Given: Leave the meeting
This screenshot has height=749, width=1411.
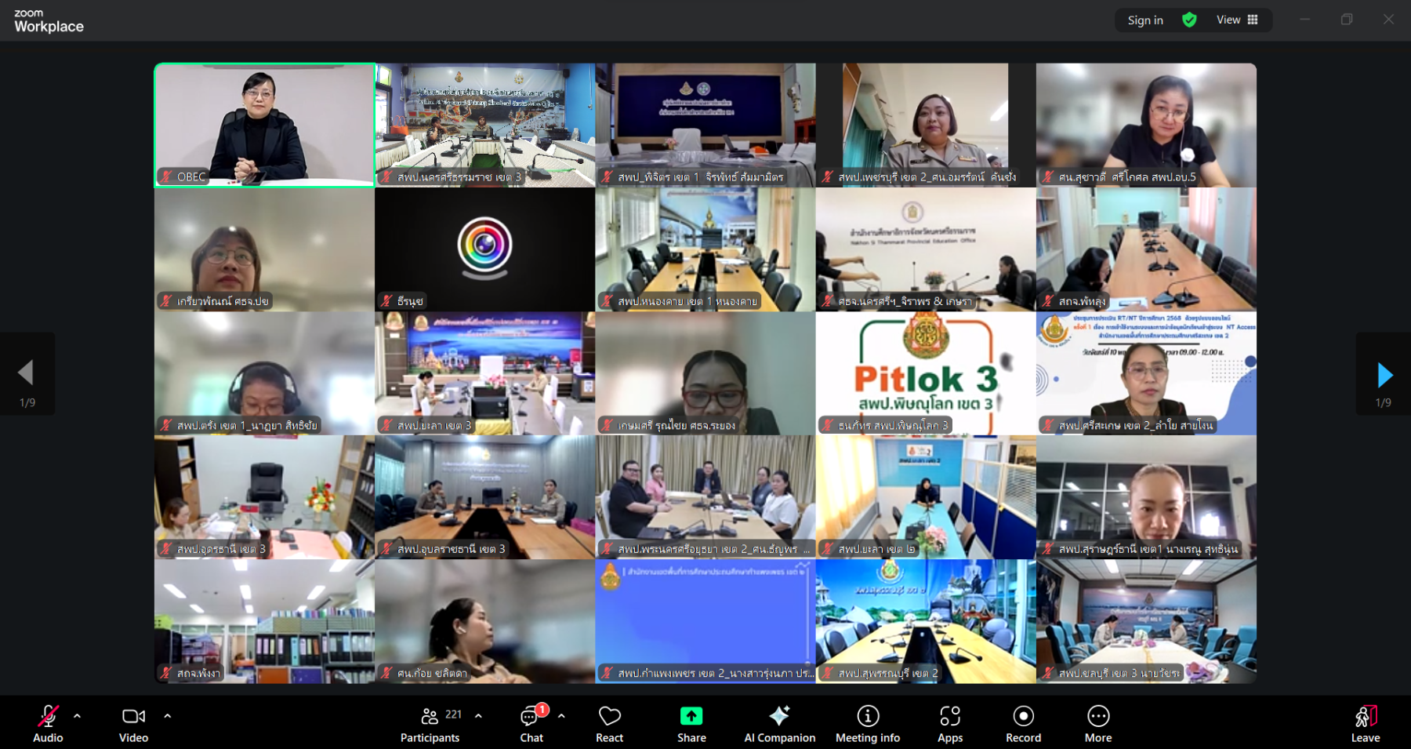Looking at the screenshot, I should (x=1365, y=723).
